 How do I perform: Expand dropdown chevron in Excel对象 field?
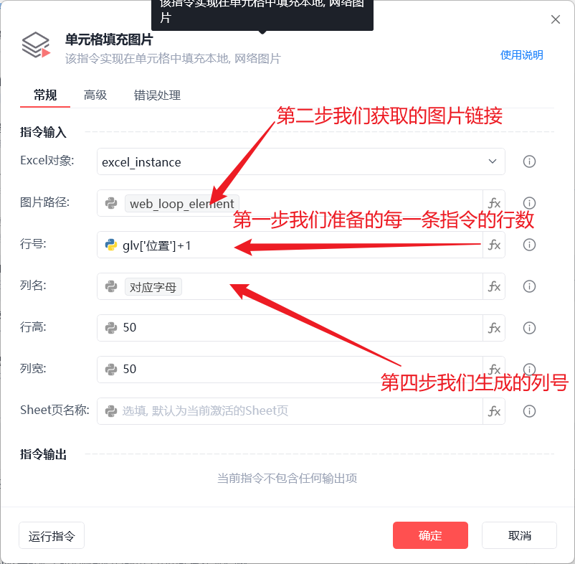(x=492, y=161)
